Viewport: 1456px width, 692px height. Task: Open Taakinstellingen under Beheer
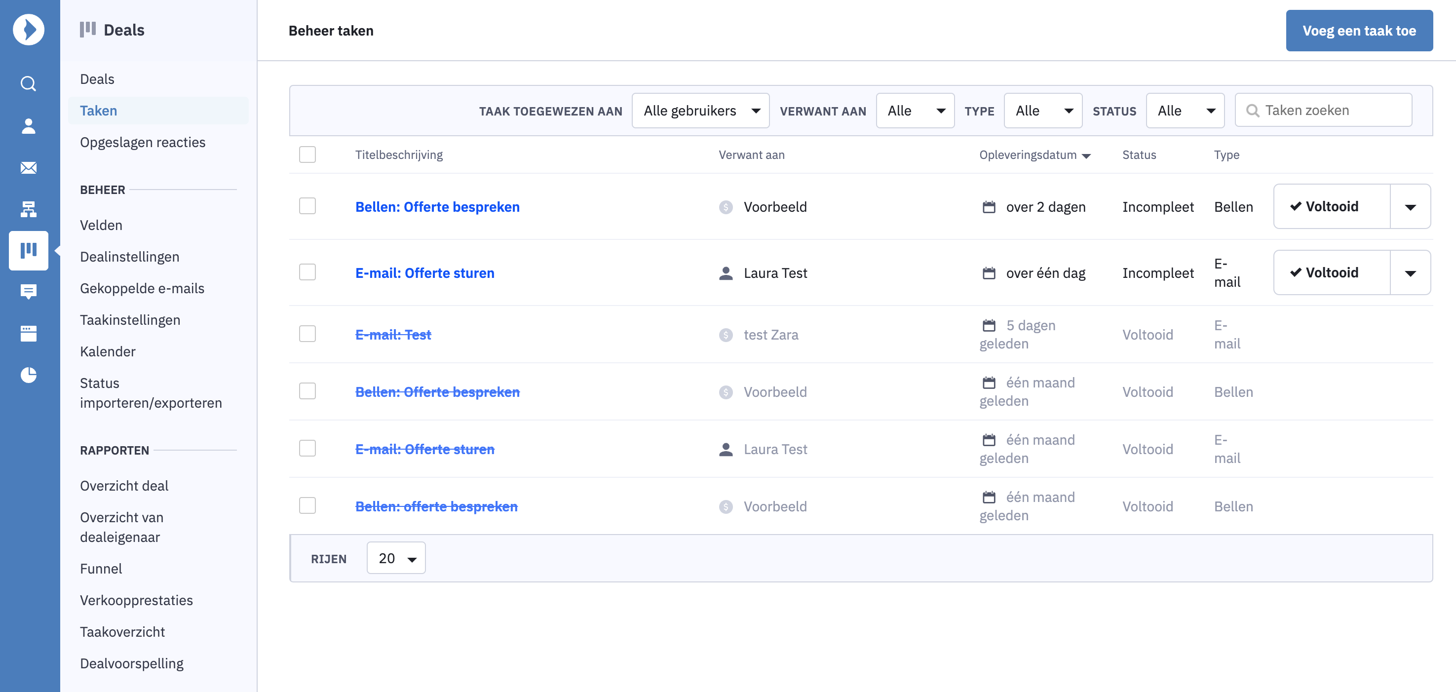pos(130,320)
